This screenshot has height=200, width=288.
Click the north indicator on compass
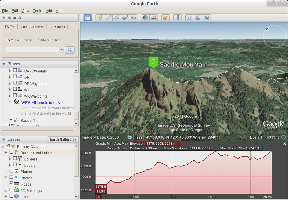(x=267, y=29)
